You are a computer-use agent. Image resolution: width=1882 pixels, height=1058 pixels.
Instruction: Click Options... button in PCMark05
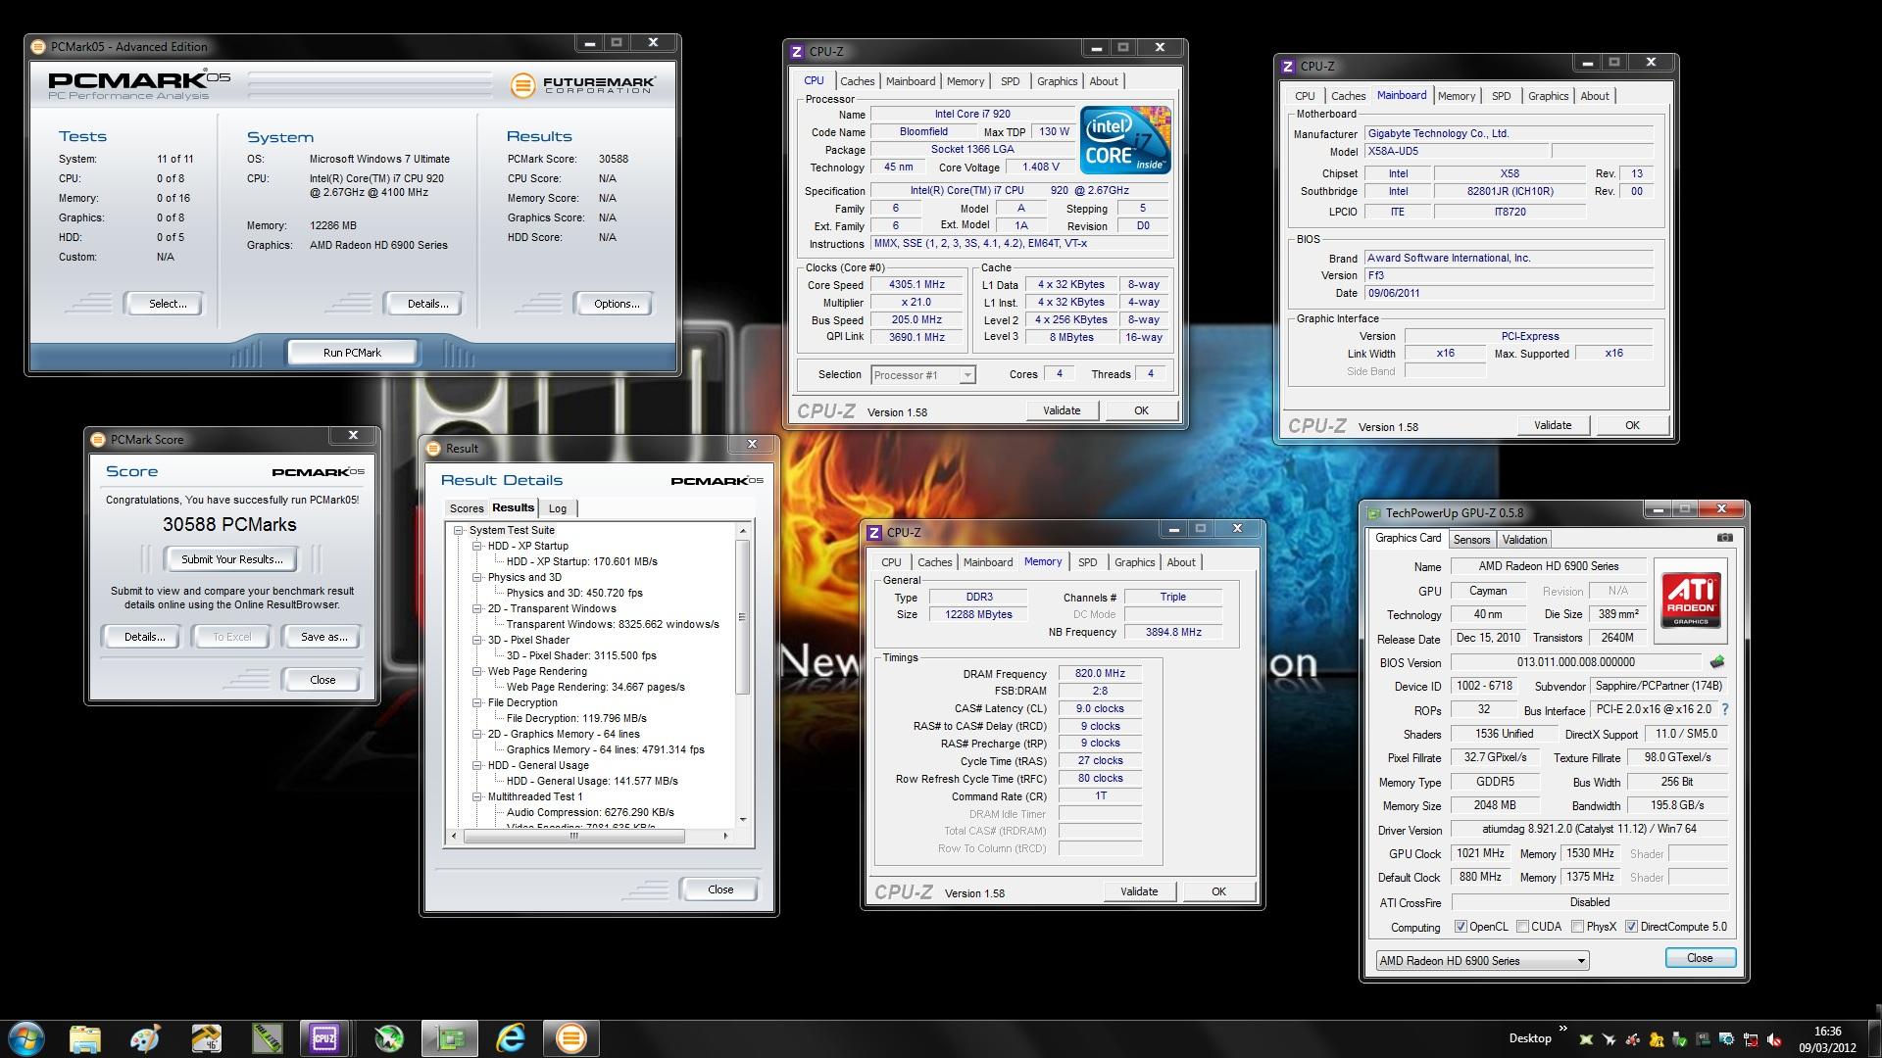[617, 304]
